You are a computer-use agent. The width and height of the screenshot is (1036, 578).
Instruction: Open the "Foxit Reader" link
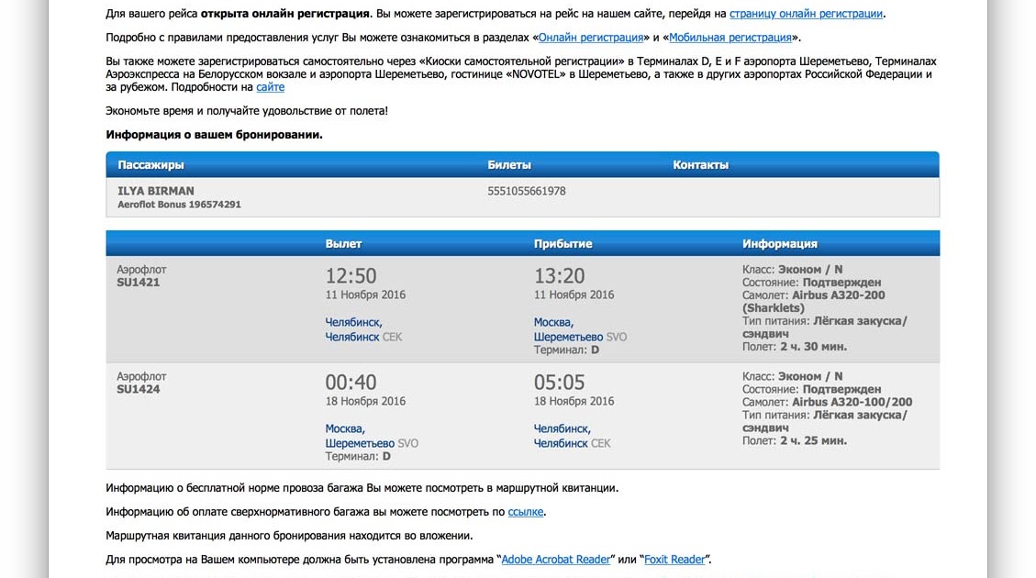pyautogui.click(x=674, y=560)
